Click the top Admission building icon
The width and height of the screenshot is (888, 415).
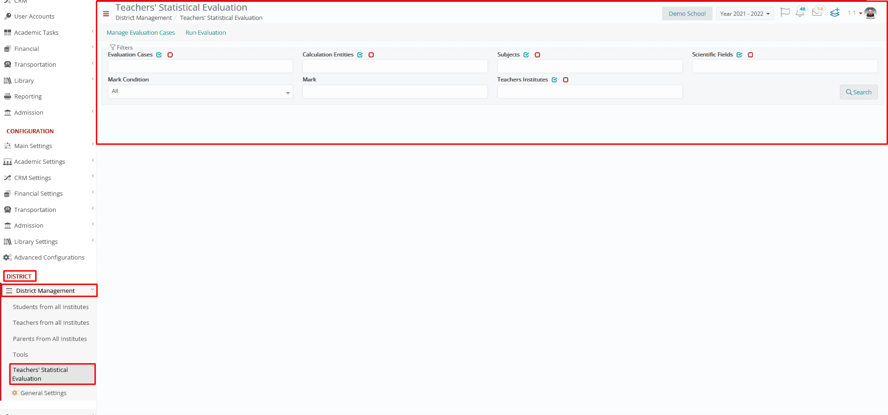click(x=7, y=112)
